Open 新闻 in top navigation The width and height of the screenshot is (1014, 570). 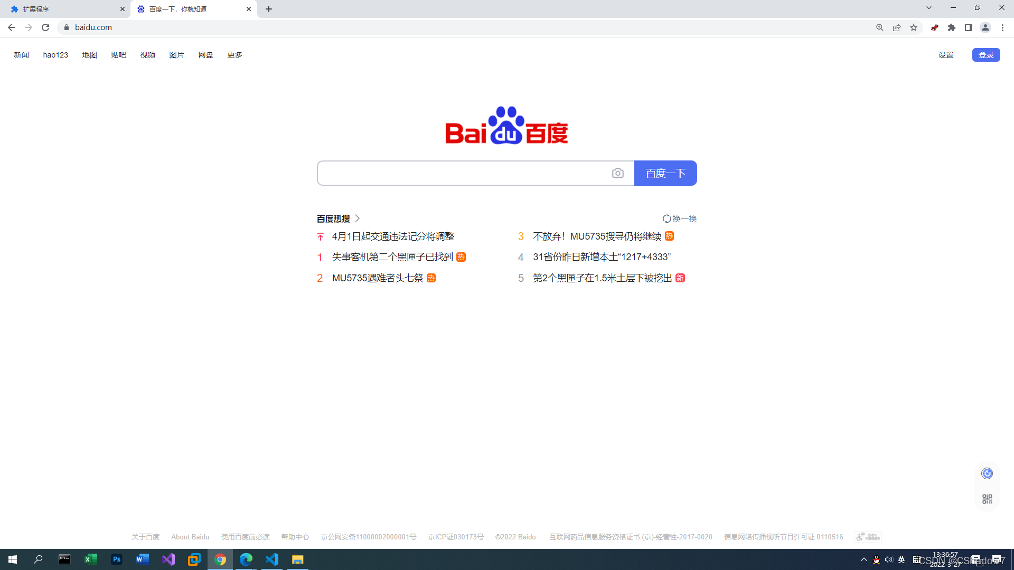[21, 55]
